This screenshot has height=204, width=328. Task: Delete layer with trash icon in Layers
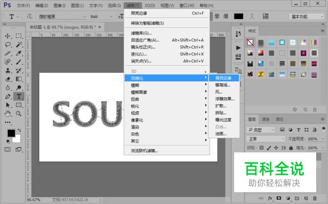[x=315, y=198]
